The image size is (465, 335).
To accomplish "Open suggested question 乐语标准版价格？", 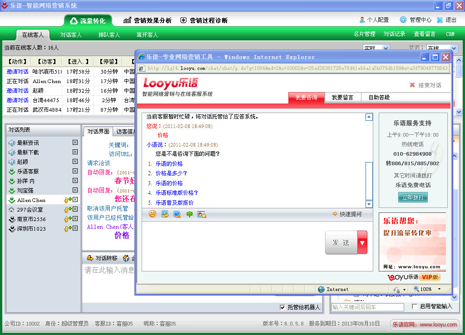I will pos(177,193).
